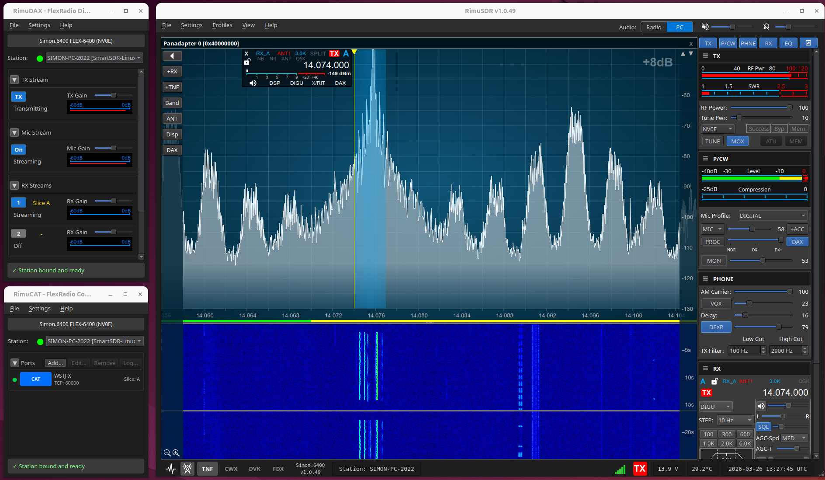Switch Audio source to Radio tab
This screenshot has width=825, height=480.
coord(654,27)
